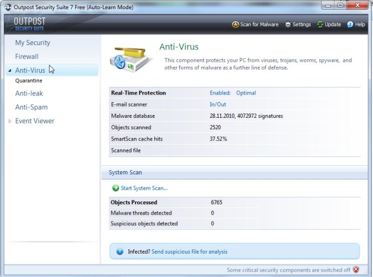This screenshot has height=277, width=373.
Task: Maximize the Outpost window
Action: (x=340, y=5)
